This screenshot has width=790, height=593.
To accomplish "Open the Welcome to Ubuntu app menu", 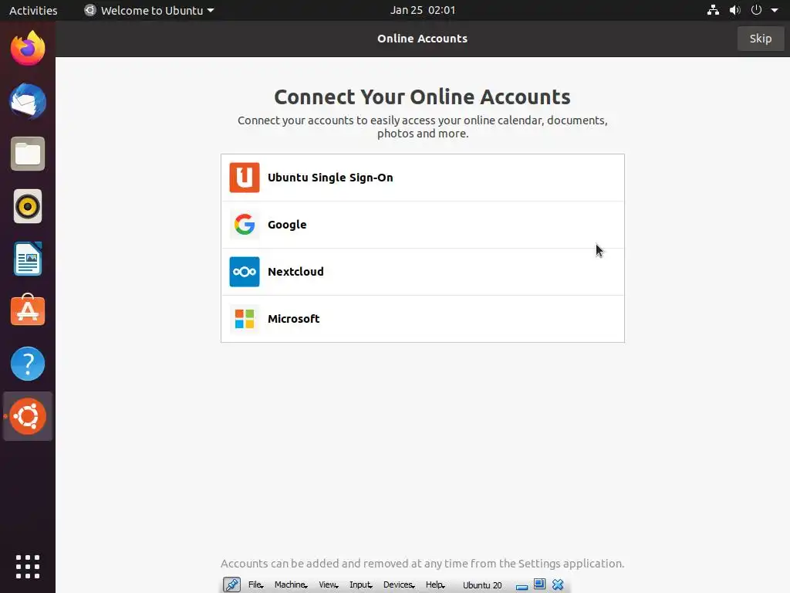I will (150, 10).
